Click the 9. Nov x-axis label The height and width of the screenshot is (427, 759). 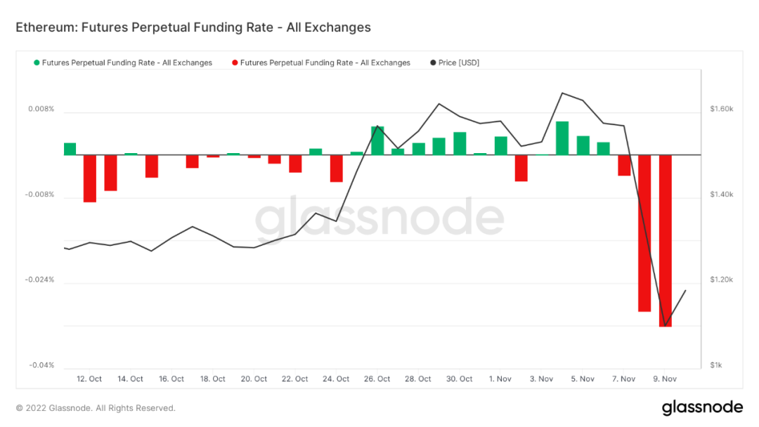665,379
